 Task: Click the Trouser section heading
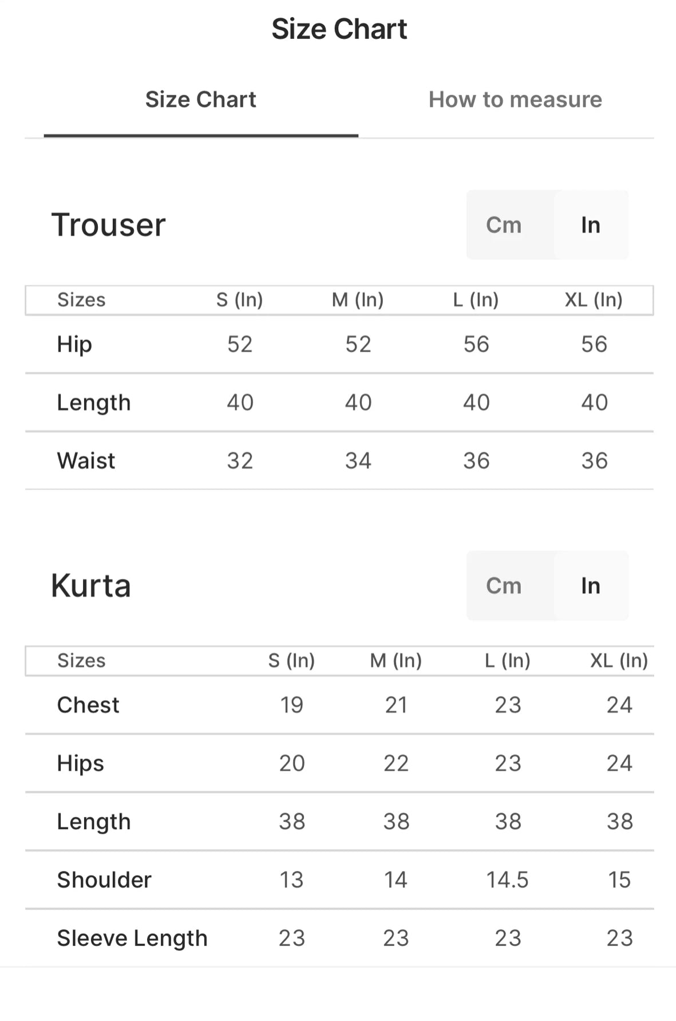pos(108,224)
